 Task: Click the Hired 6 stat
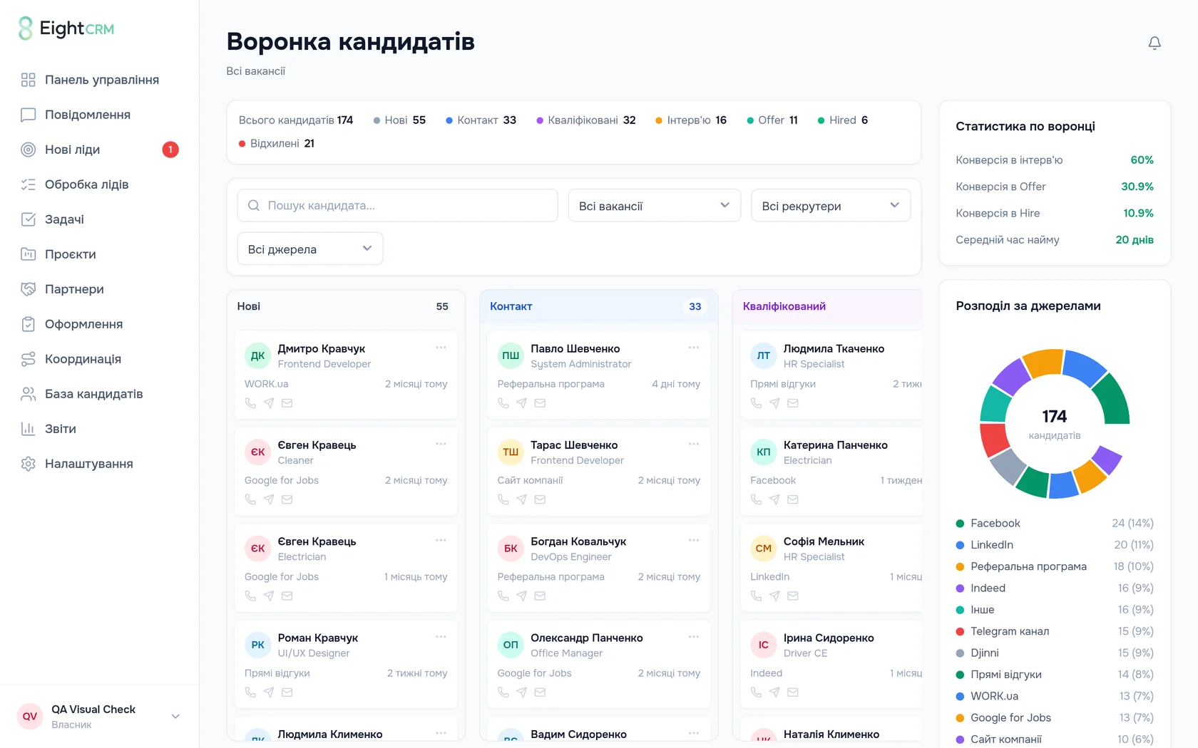[x=843, y=120]
